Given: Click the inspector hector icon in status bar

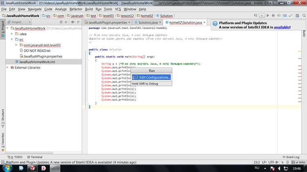Looking at the screenshot, I should click(287, 162).
